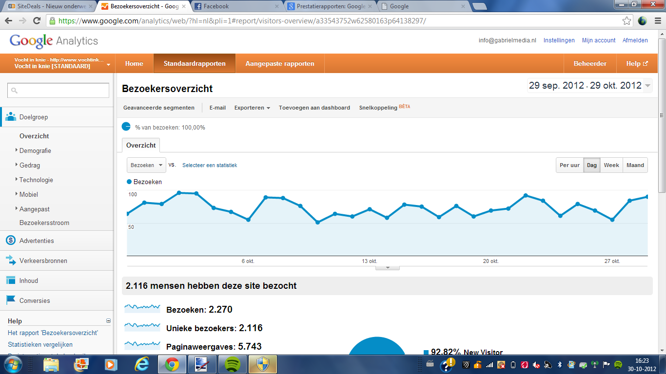
Task: Click the Conversies flag icon
Action: point(11,300)
